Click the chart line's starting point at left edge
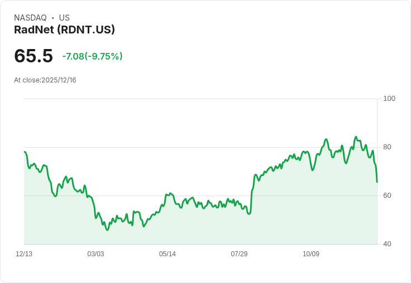The width and height of the screenshot is (411, 283). click(x=25, y=152)
